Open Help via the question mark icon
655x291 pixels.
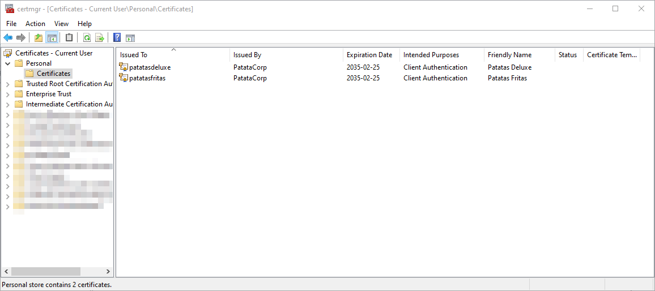point(117,38)
